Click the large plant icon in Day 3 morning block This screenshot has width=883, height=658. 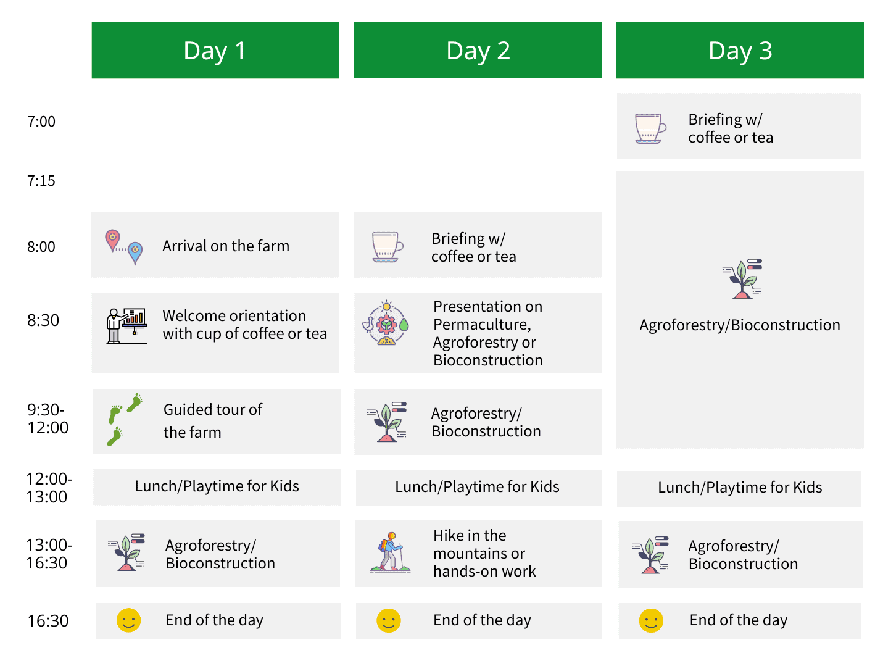(742, 279)
